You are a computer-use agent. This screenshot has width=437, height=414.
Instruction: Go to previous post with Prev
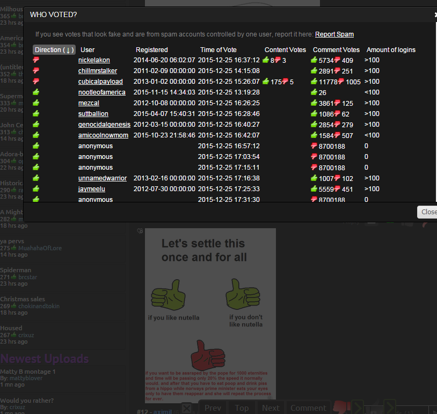click(x=213, y=408)
